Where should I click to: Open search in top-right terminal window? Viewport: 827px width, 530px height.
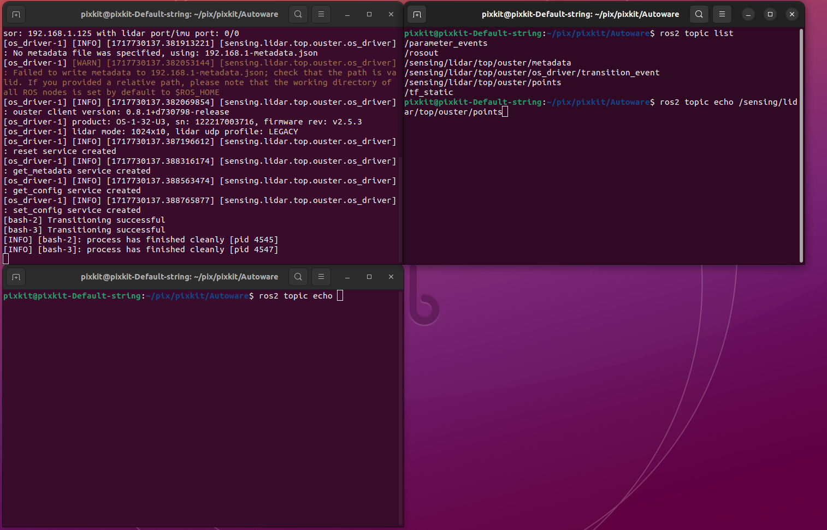699,14
